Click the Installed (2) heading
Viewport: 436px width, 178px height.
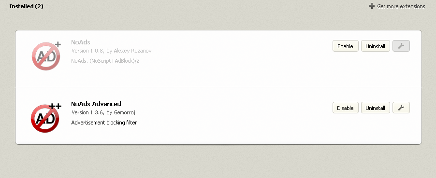(x=26, y=6)
